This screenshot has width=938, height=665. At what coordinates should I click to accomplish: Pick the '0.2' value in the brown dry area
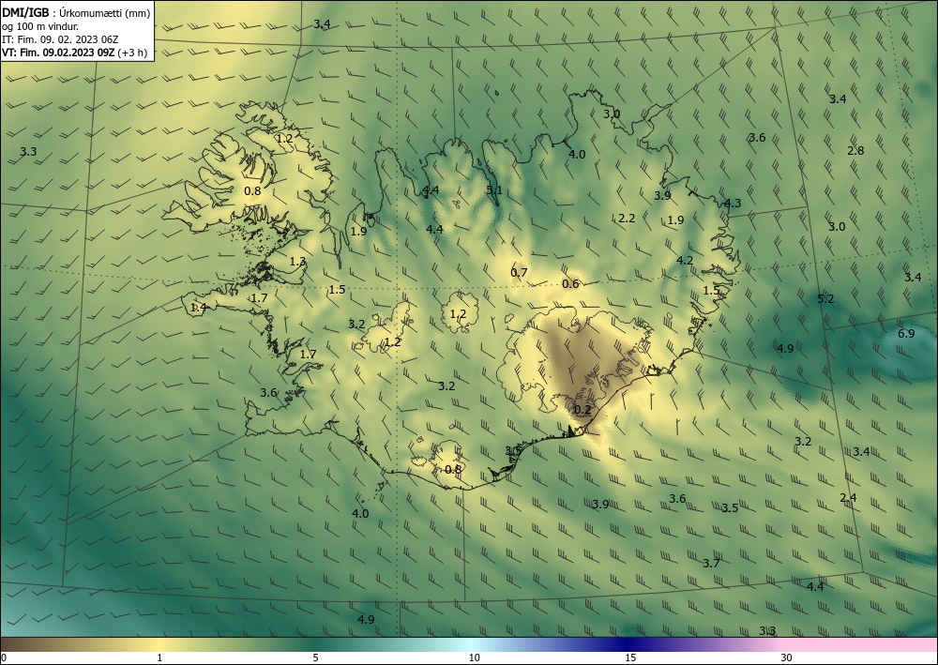(582, 410)
